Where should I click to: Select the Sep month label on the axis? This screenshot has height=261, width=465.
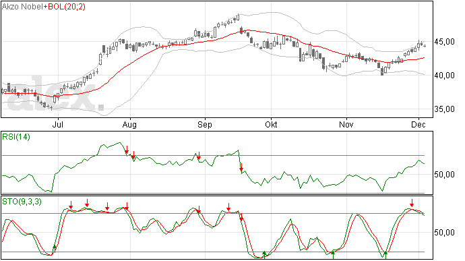[x=205, y=125]
